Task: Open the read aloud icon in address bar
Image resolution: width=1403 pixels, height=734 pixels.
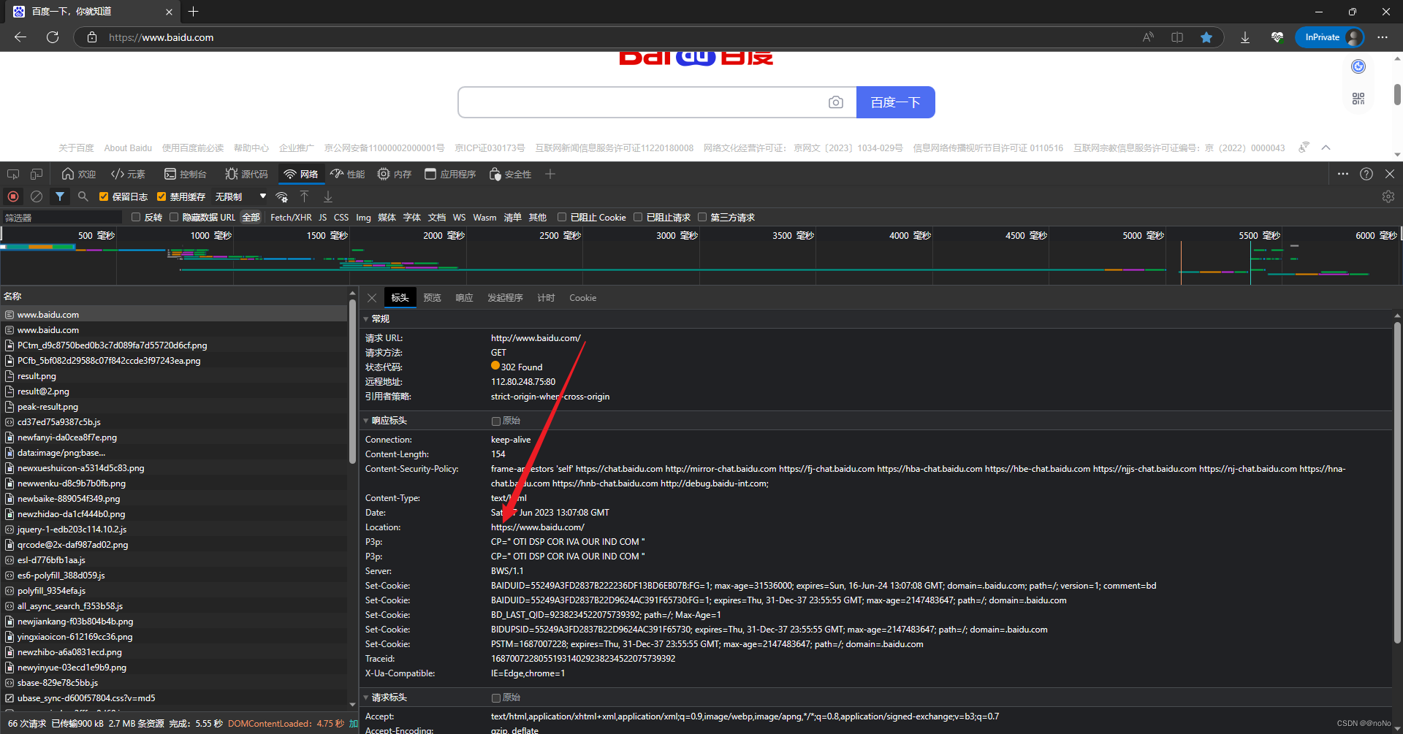Action: [1148, 37]
